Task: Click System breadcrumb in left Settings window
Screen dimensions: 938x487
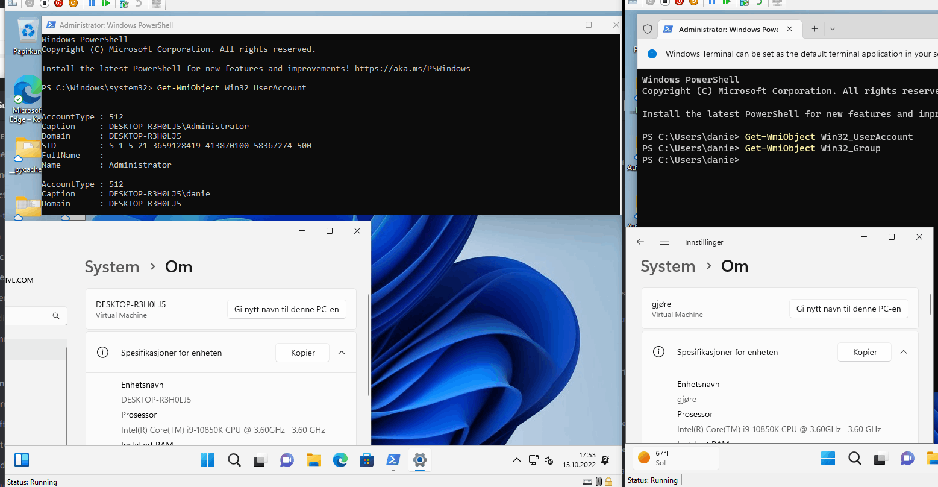Action: click(x=112, y=267)
